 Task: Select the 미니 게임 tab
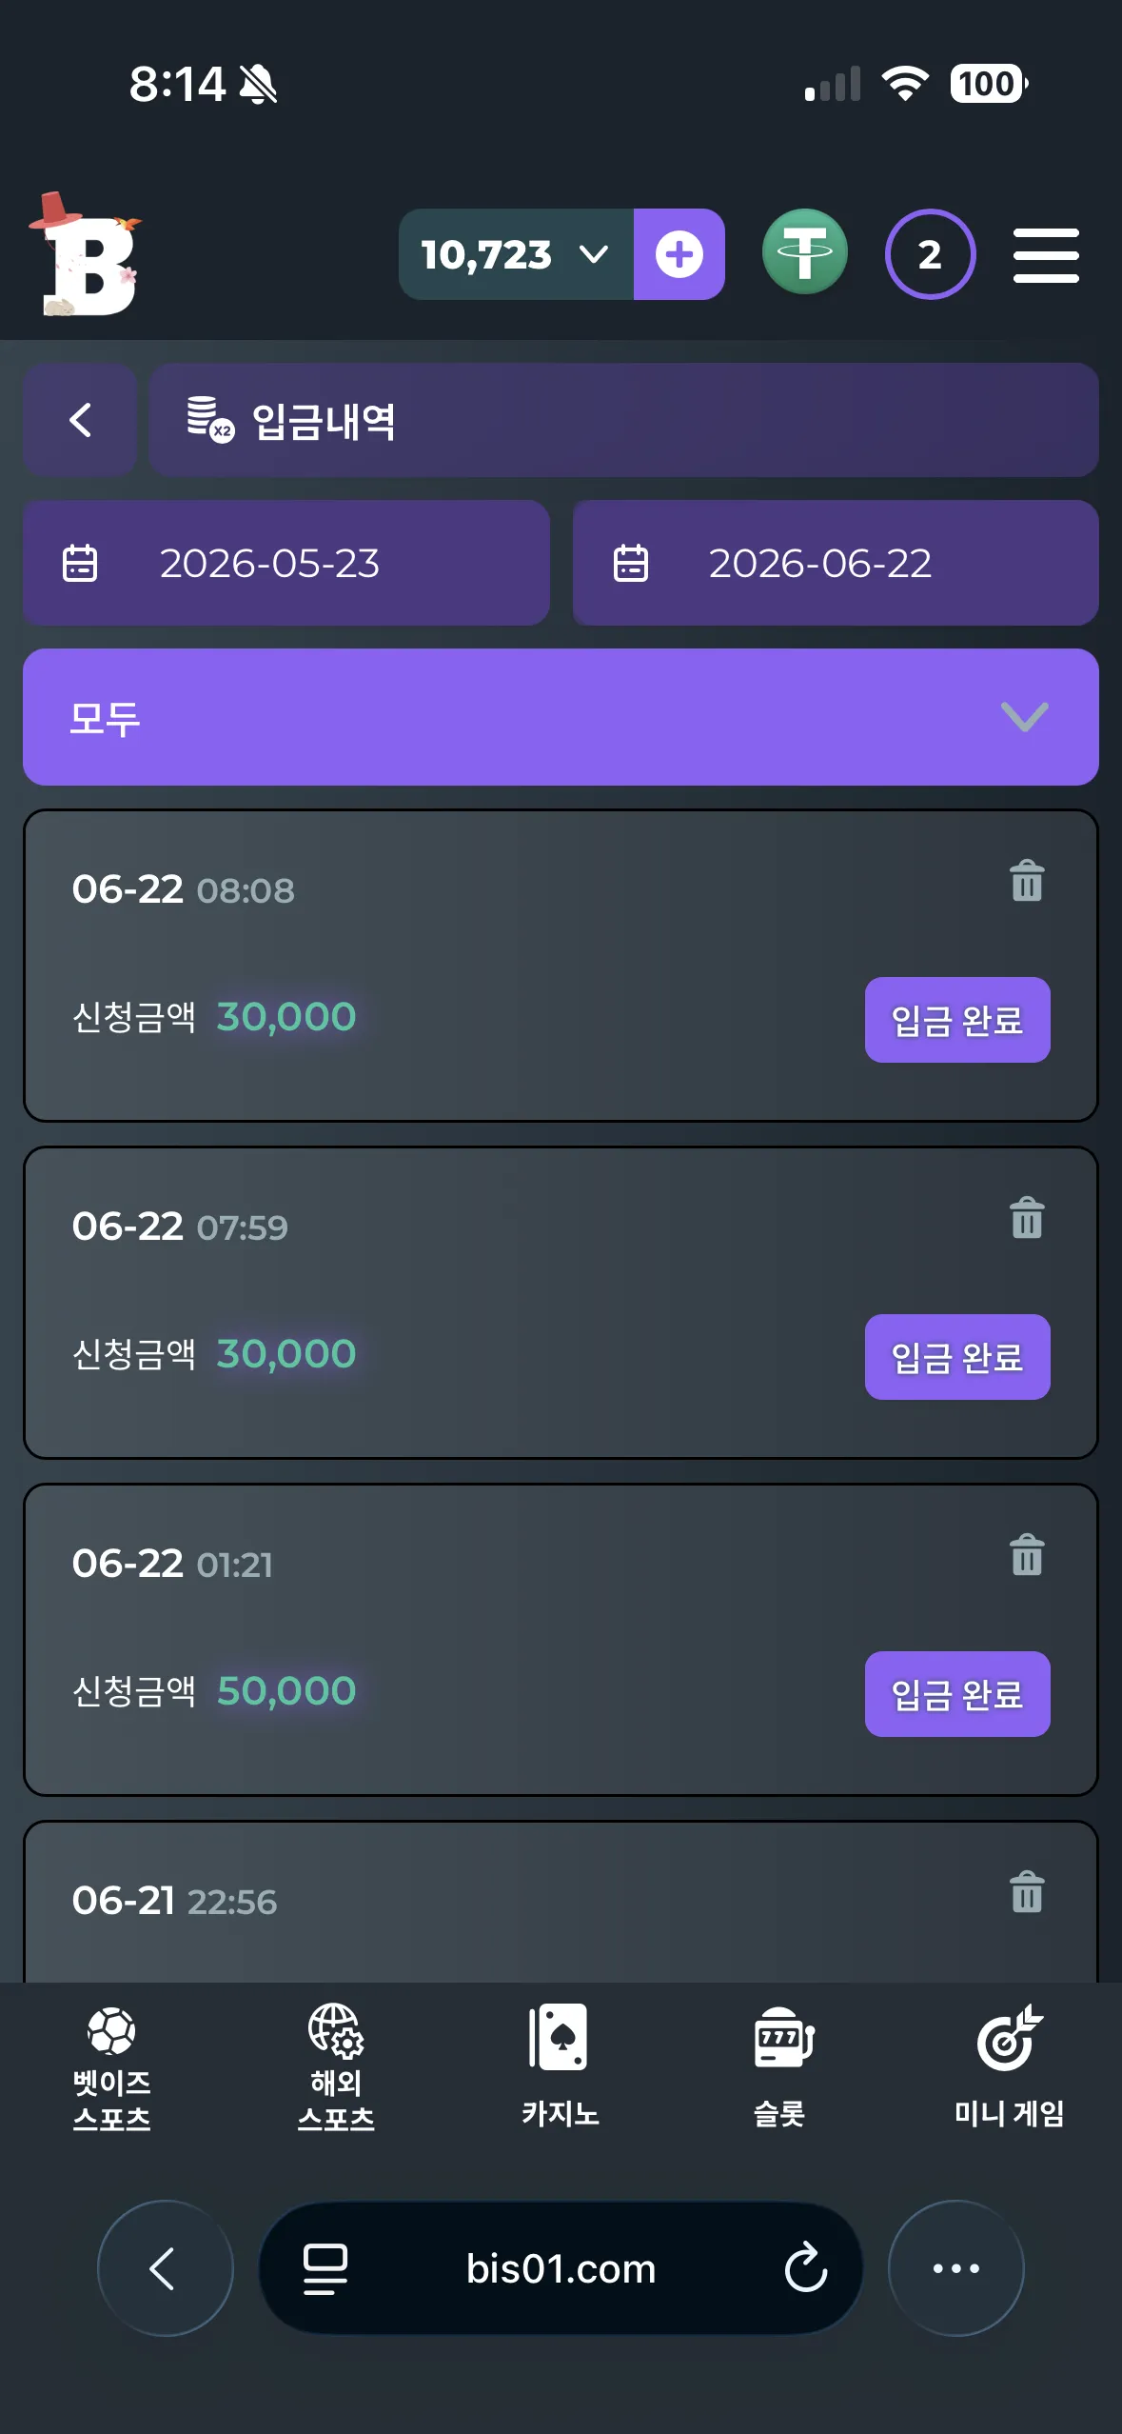pyautogui.click(x=1009, y=2065)
